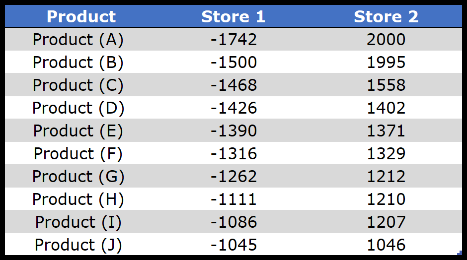Select the cell containing -1468
This screenshot has height=260, width=467.
(x=233, y=85)
